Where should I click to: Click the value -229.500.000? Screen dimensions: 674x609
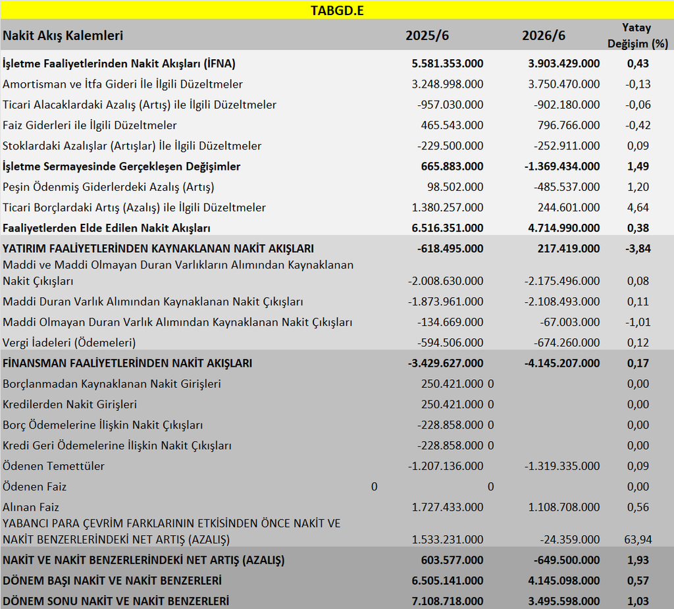click(x=450, y=146)
